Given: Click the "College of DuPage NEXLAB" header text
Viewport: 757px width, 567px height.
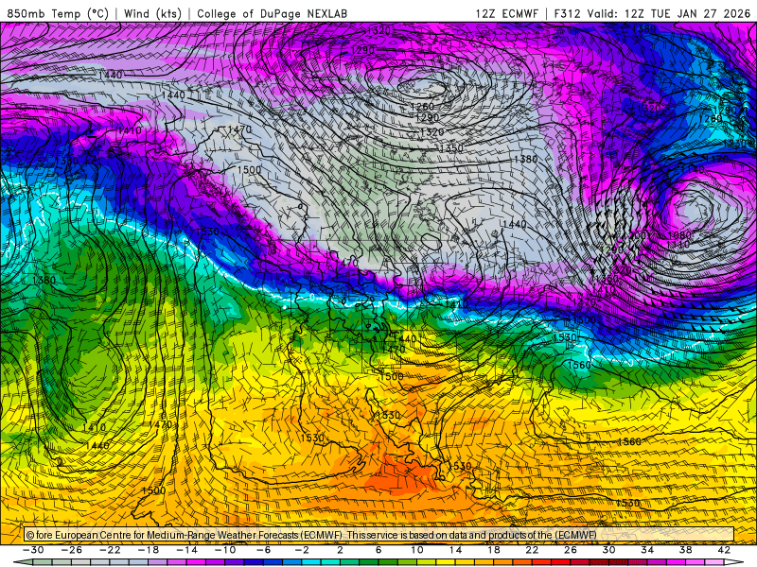Looking at the screenshot, I should click(x=272, y=13).
